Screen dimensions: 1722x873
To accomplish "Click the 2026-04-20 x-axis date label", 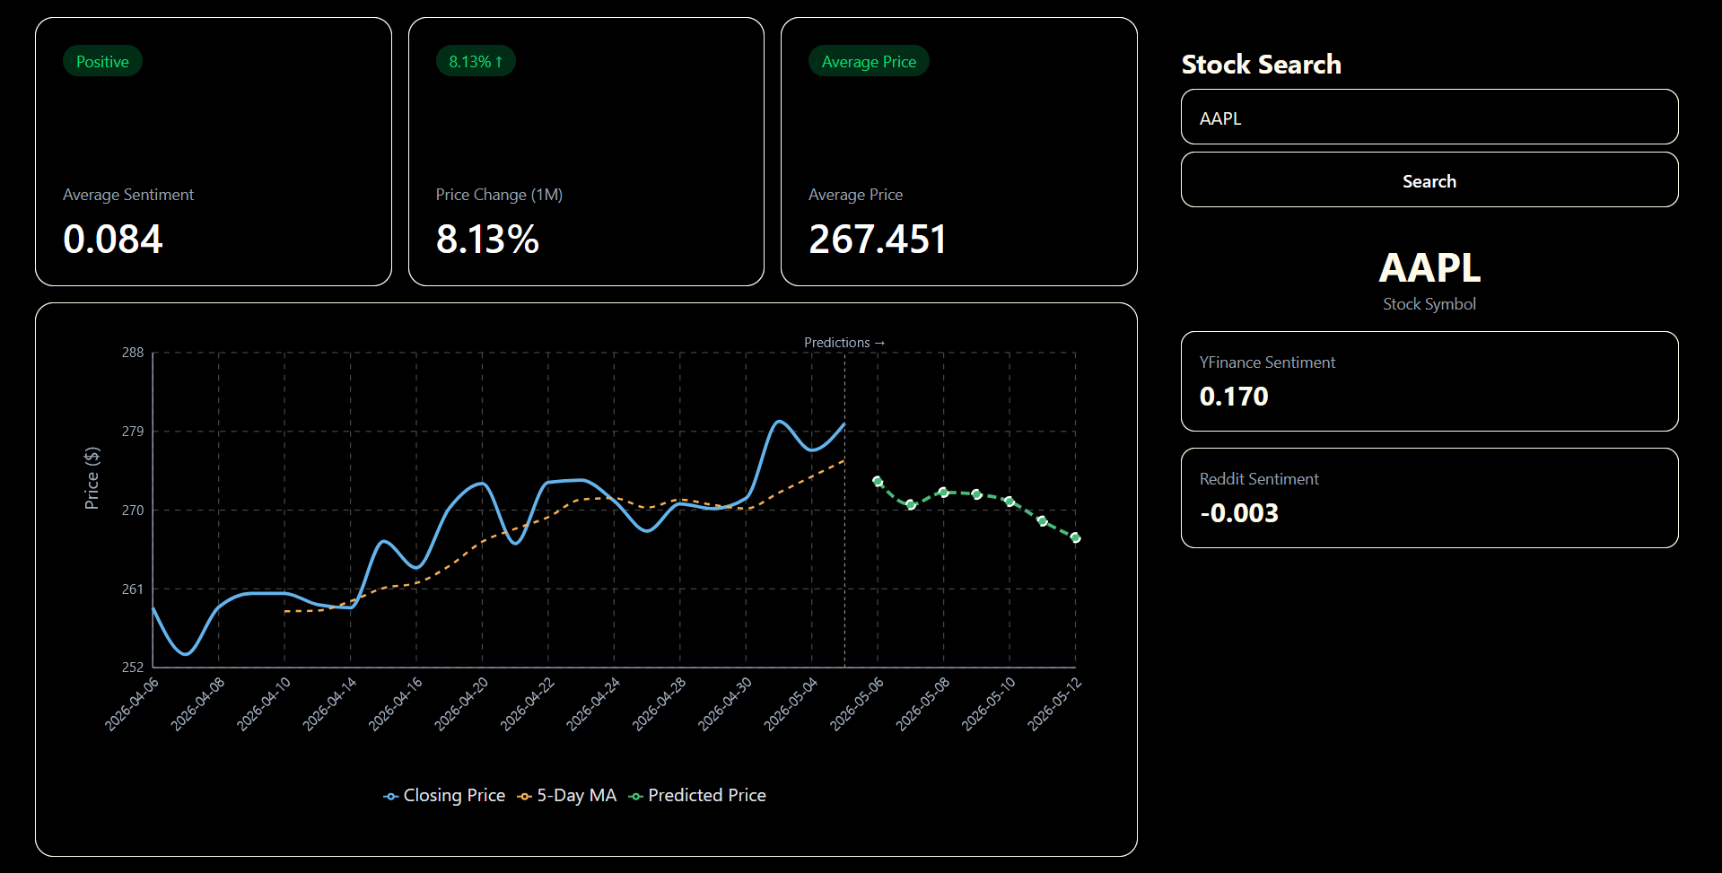I will [x=462, y=703].
